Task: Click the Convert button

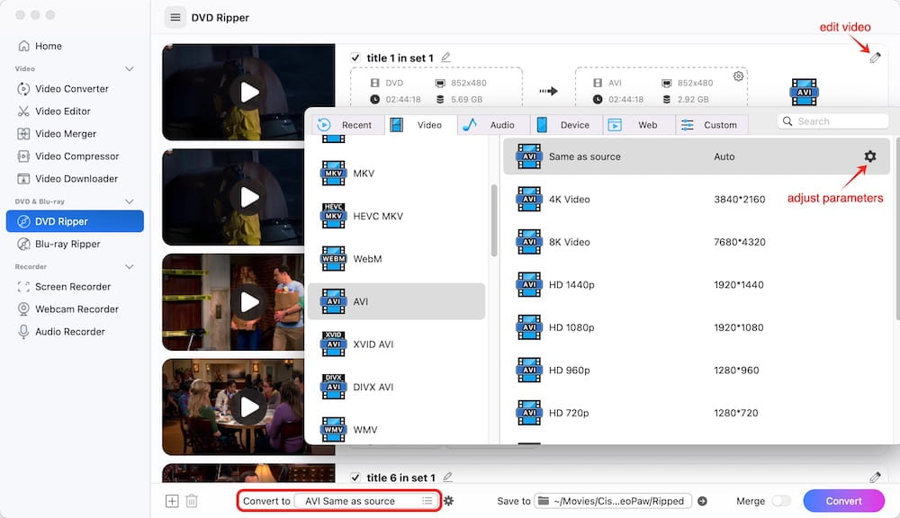Action: 844,501
